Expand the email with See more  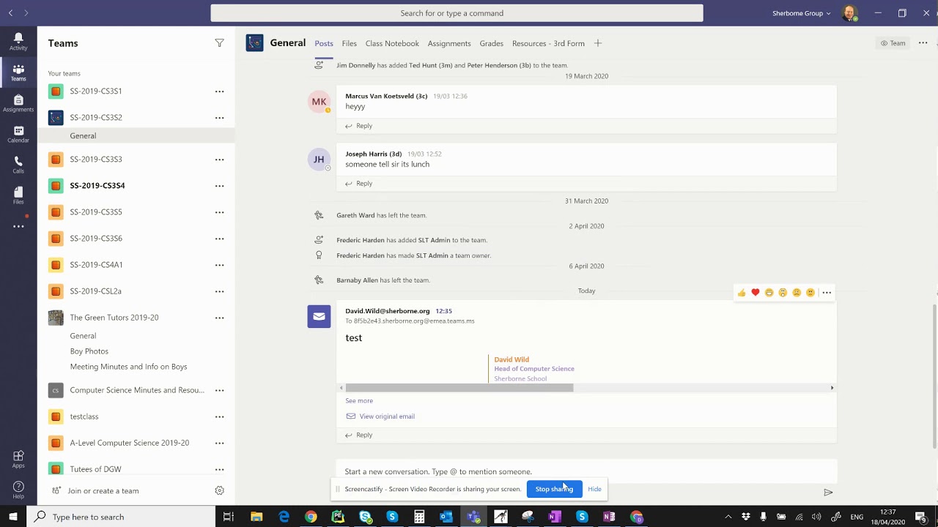point(359,400)
